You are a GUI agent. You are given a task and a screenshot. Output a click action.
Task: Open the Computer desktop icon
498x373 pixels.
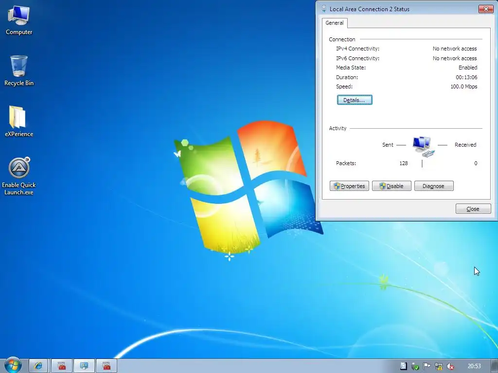coord(19,20)
